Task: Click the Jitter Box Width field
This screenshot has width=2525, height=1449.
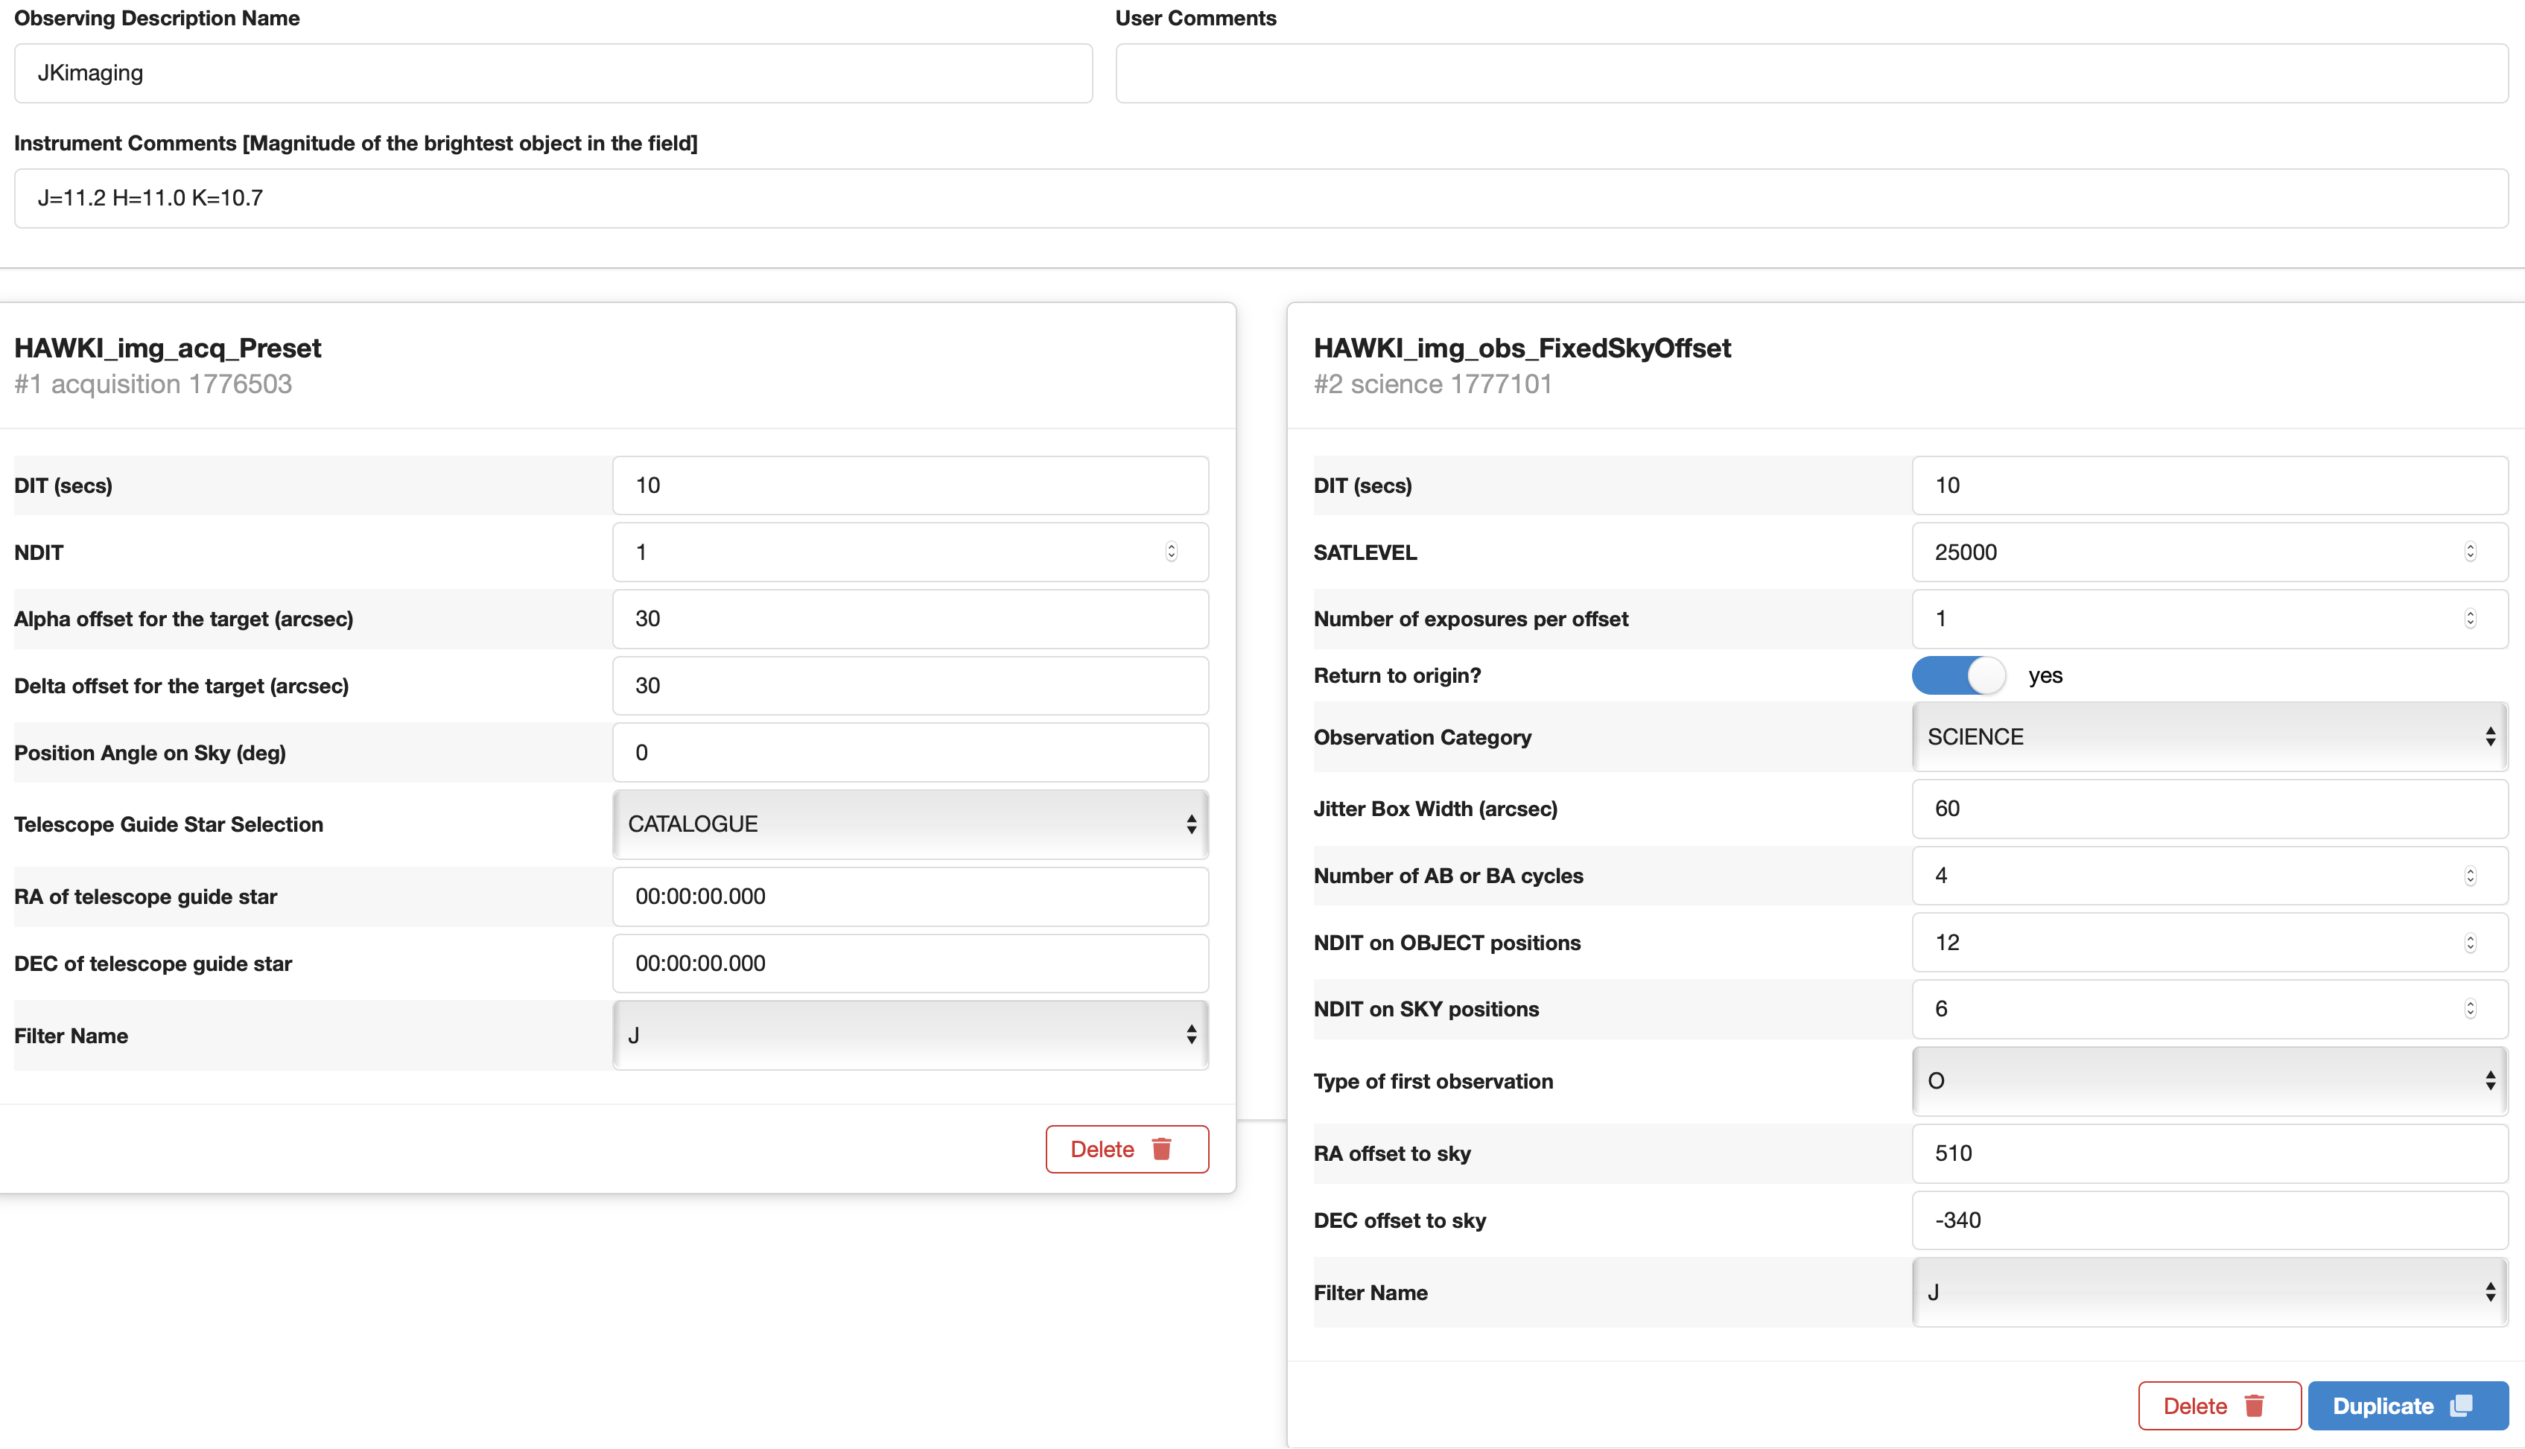Action: click(x=2208, y=809)
